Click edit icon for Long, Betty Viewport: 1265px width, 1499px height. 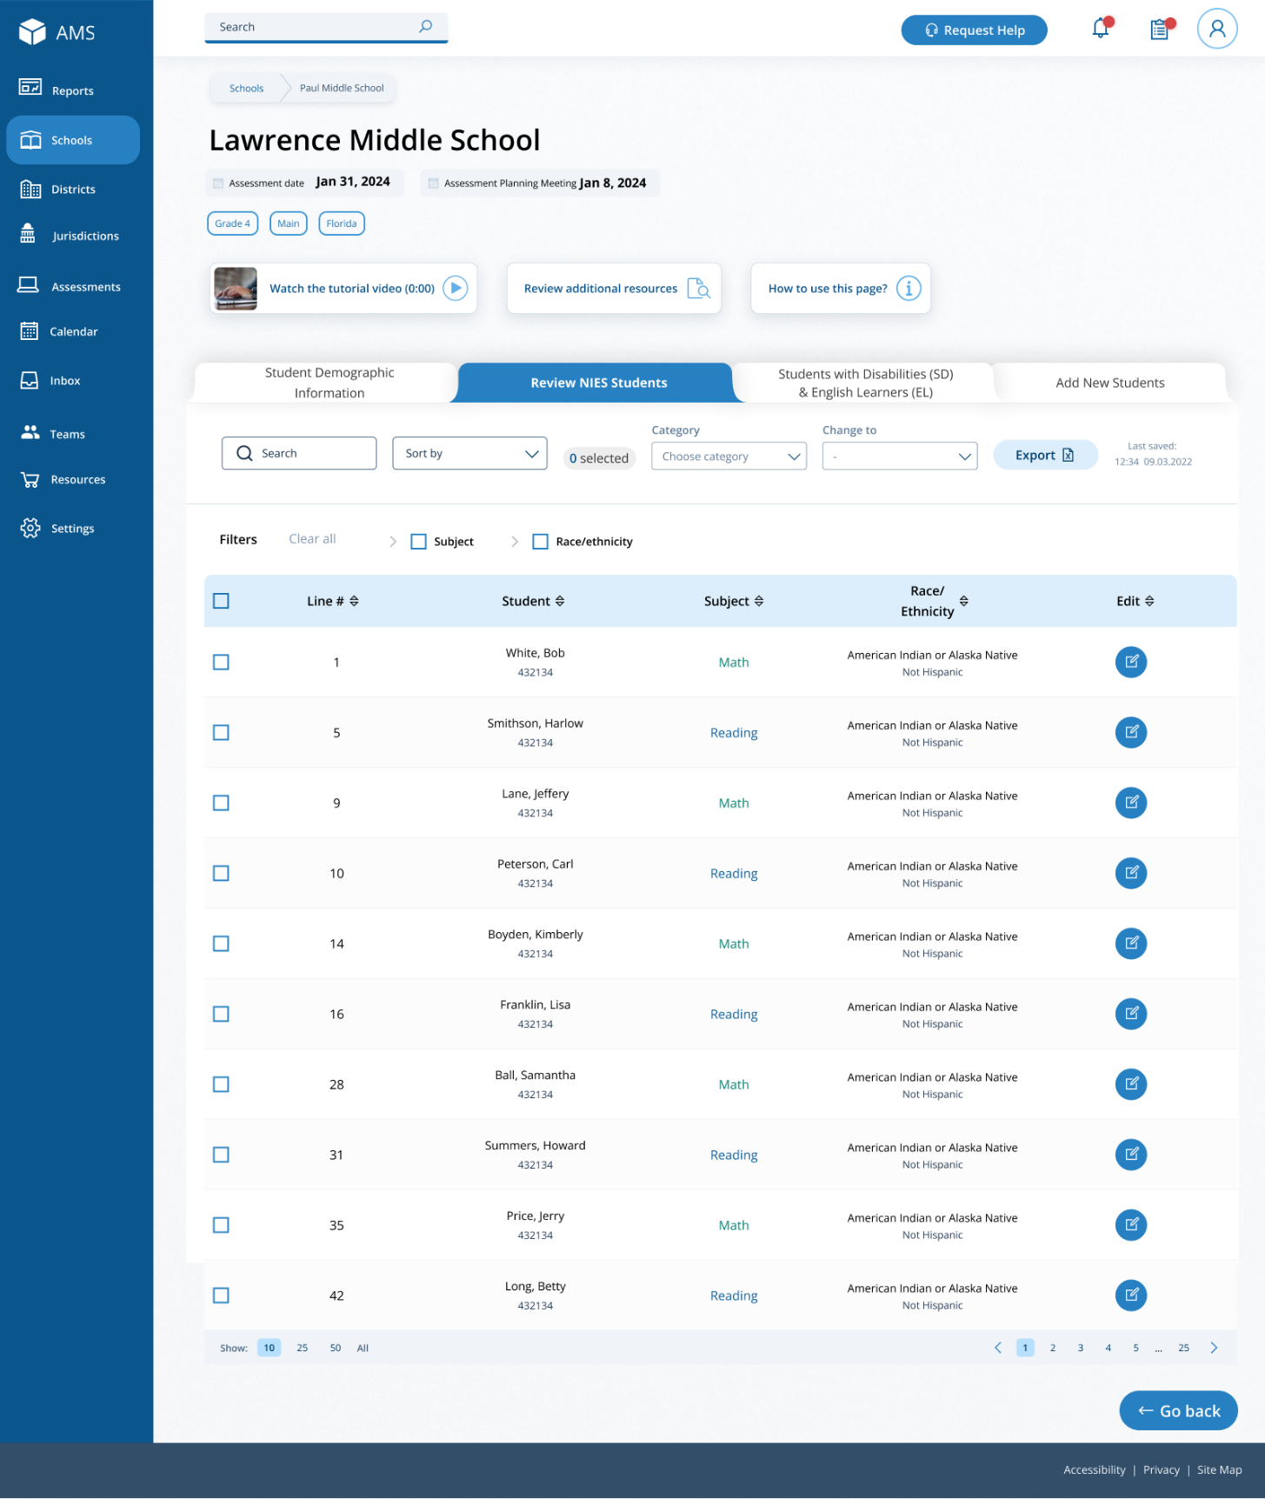pos(1130,1296)
